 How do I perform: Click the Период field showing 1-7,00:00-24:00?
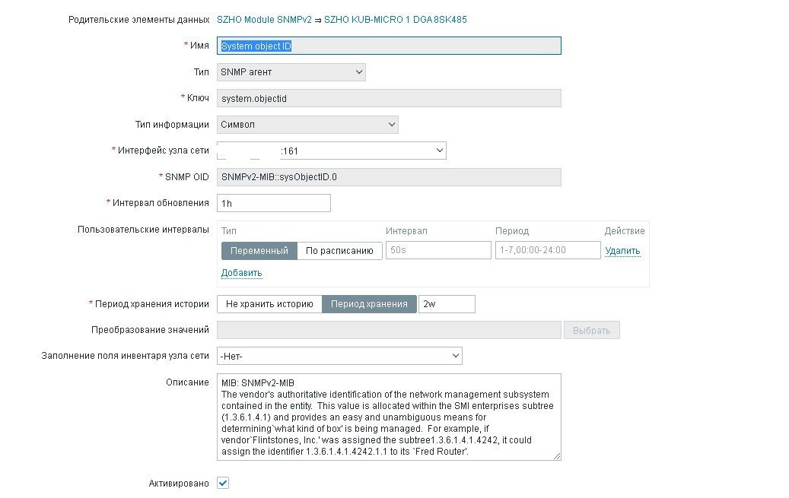(546, 250)
